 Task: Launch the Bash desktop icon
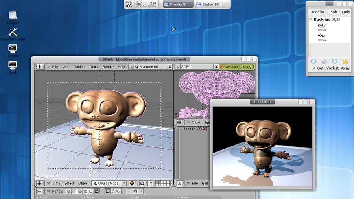[13, 67]
